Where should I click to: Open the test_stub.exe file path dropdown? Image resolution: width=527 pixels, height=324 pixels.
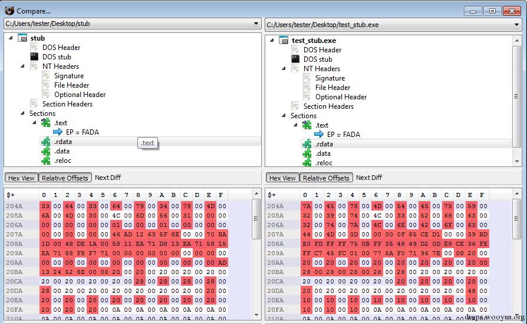pyautogui.click(x=517, y=24)
